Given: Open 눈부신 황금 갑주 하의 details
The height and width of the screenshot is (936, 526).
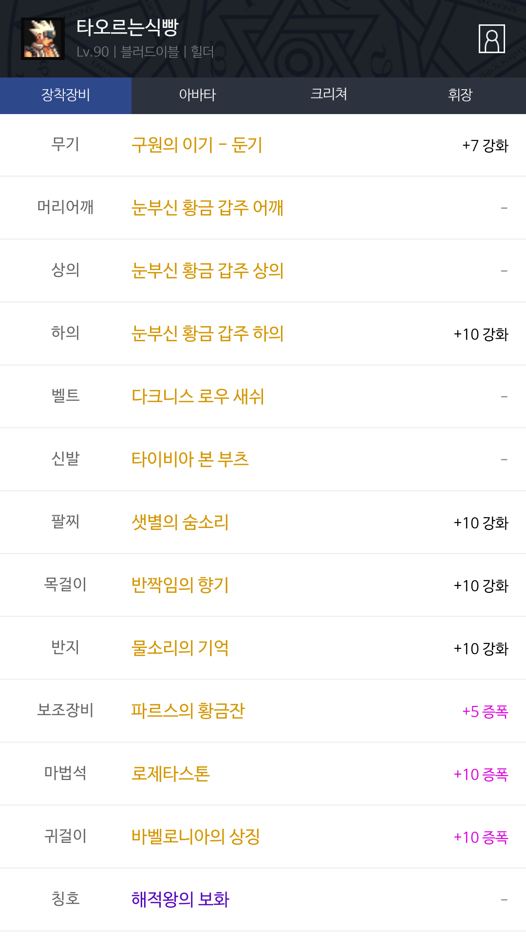Looking at the screenshot, I should (x=207, y=334).
